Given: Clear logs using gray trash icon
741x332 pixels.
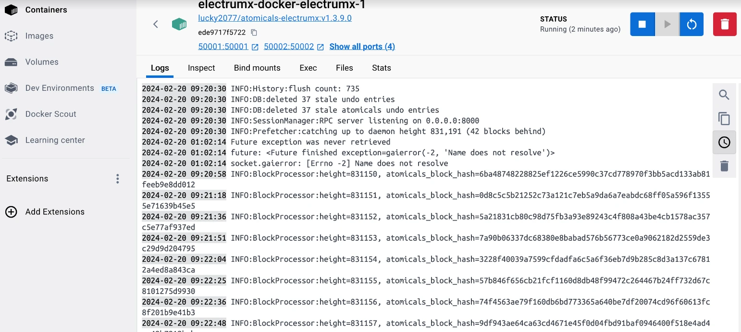Looking at the screenshot, I should click(x=724, y=166).
